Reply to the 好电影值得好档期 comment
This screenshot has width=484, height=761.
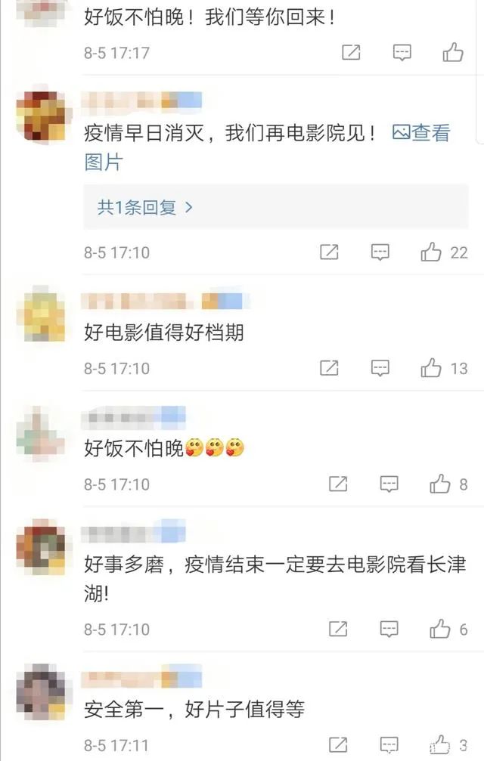(x=380, y=368)
